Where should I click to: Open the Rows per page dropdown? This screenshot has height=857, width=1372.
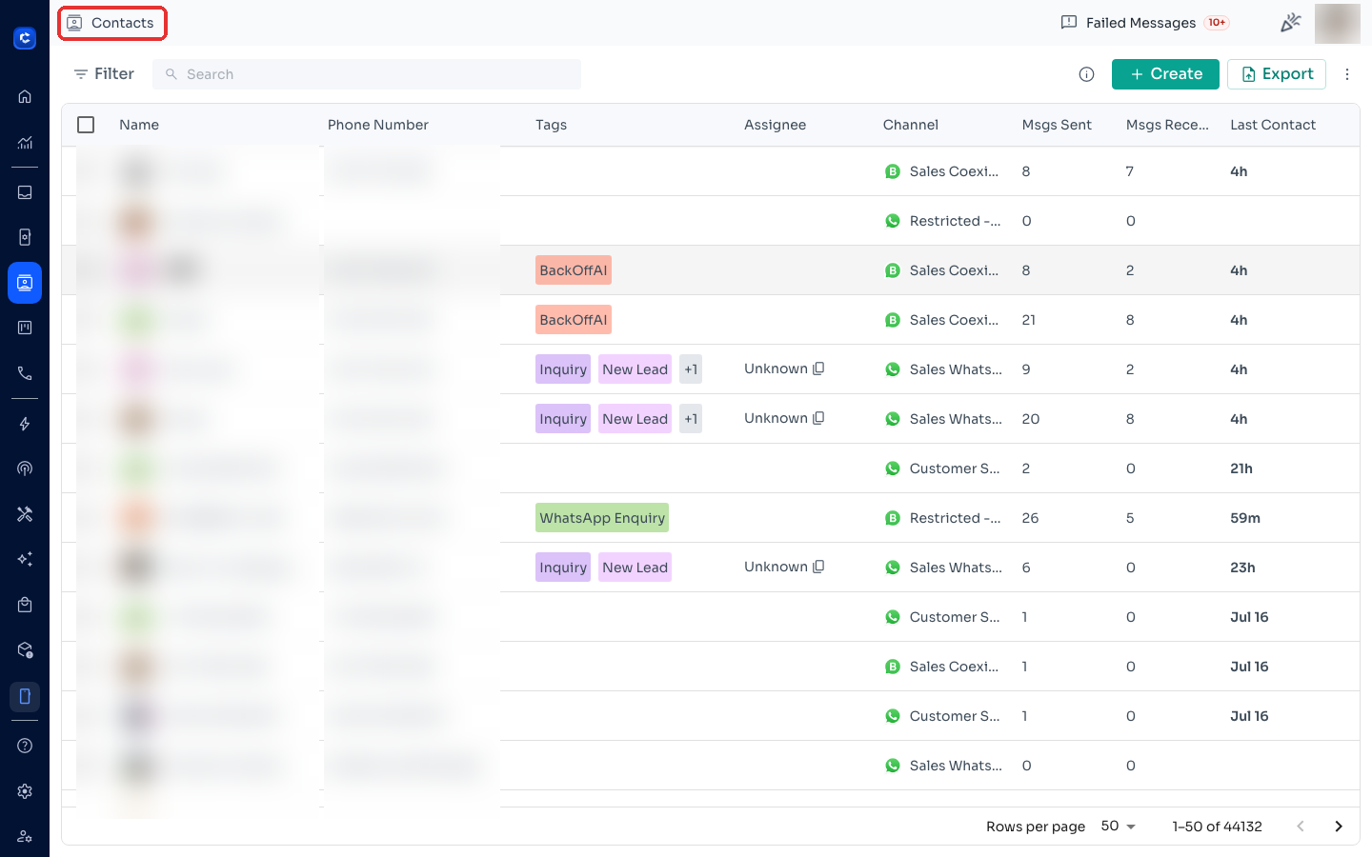1119,827
